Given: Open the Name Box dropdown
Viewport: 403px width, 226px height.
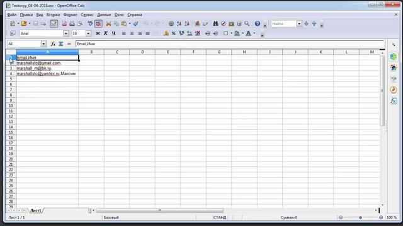Looking at the screenshot, I should point(43,44).
